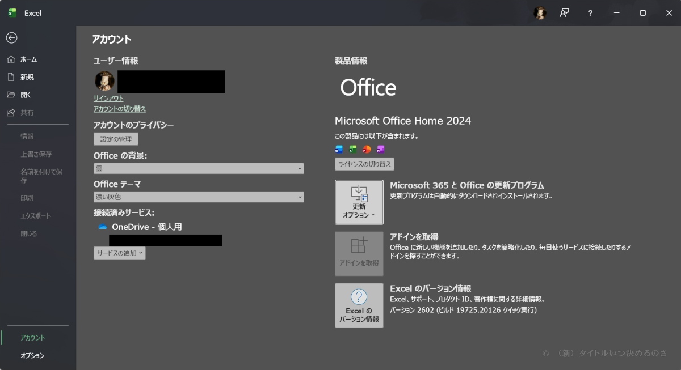Click the feedback icon in title bar
This screenshot has width=681, height=370.
(x=564, y=13)
